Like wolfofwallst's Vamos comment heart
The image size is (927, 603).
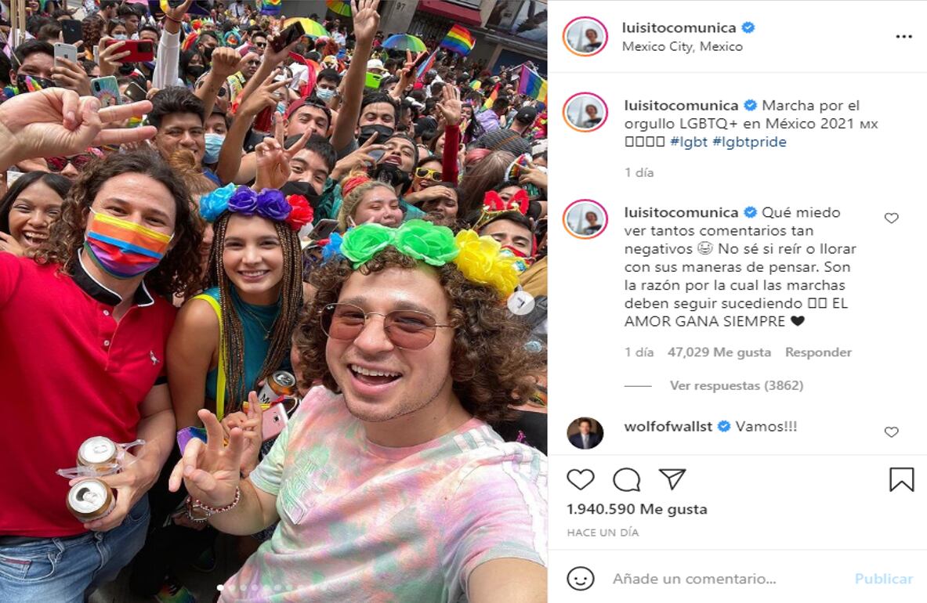[891, 431]
